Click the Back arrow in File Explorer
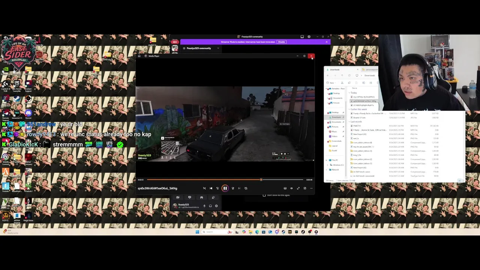 (328, 75)
